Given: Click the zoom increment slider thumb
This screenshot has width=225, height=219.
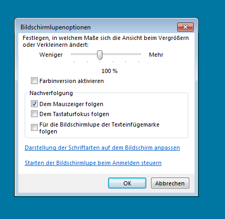Looking at the screenshot, I should tap(100, 55).
